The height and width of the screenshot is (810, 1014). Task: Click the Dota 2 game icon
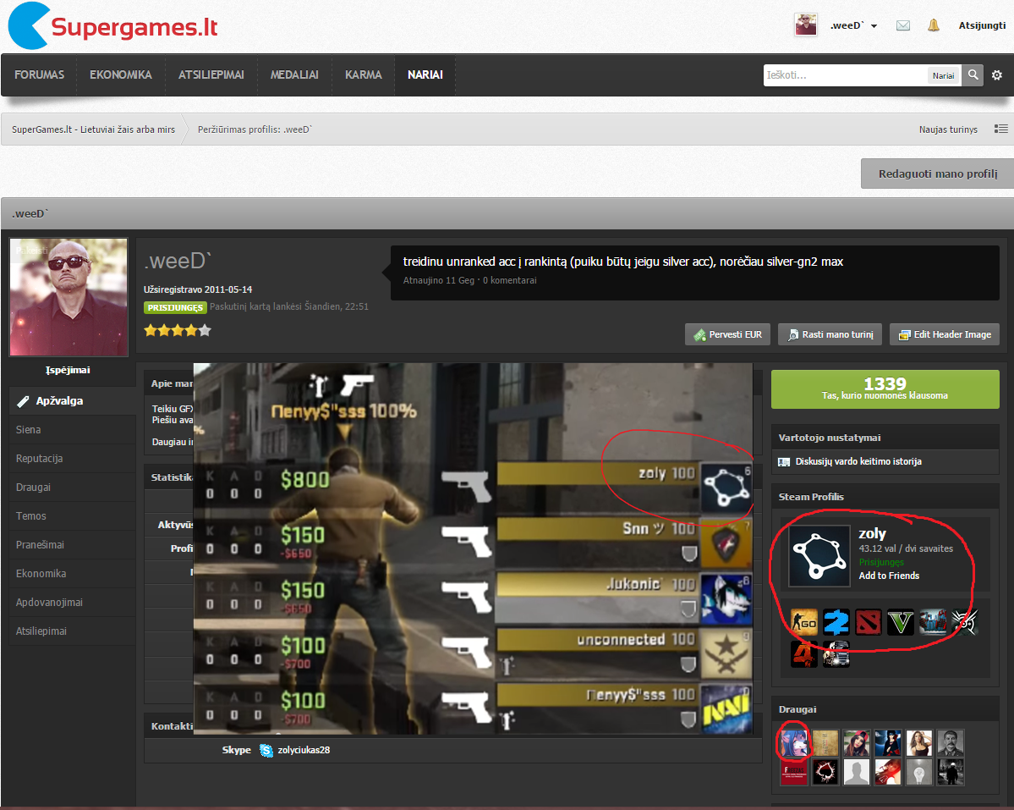click(868, 622)
